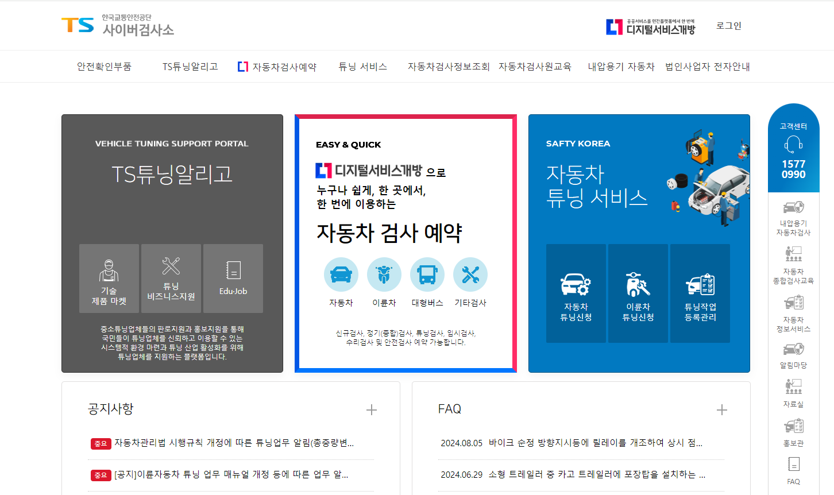Expand the FAQ panel with plus icon
This screenshot has width=834, height=495.
(x=722, y=410)
